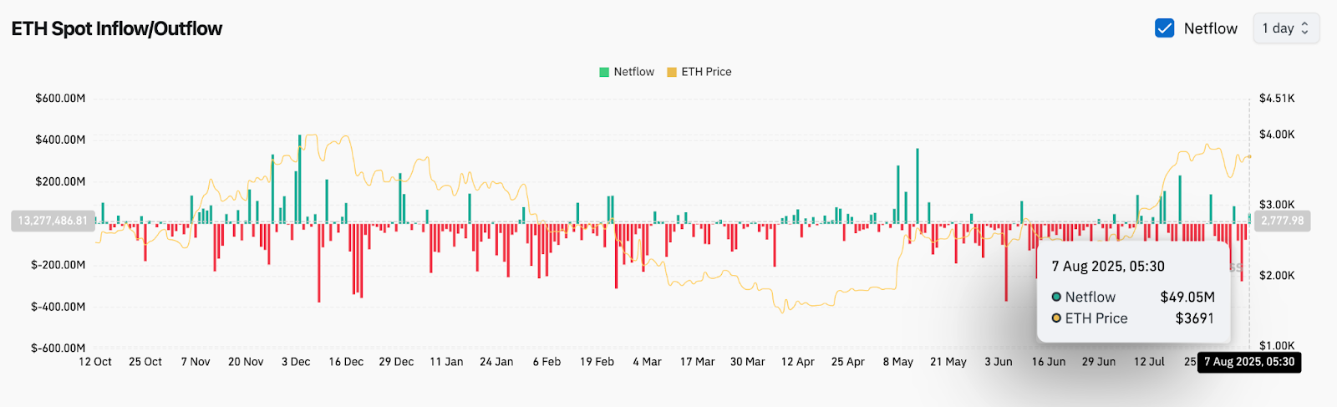Screen dimensions: 1337x407
Task: Click the yellow ETH Price legend square
Action: click(672, 72)
